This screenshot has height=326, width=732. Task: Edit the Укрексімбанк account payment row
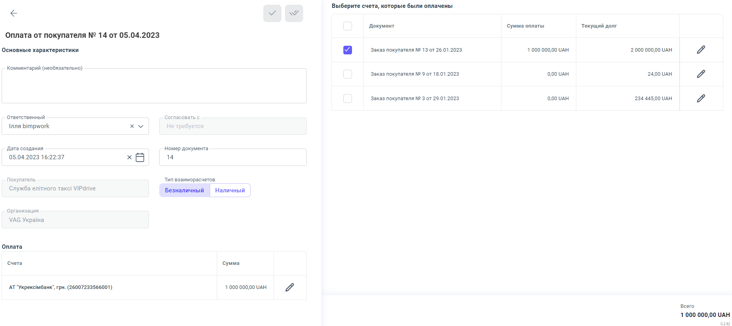290,287
